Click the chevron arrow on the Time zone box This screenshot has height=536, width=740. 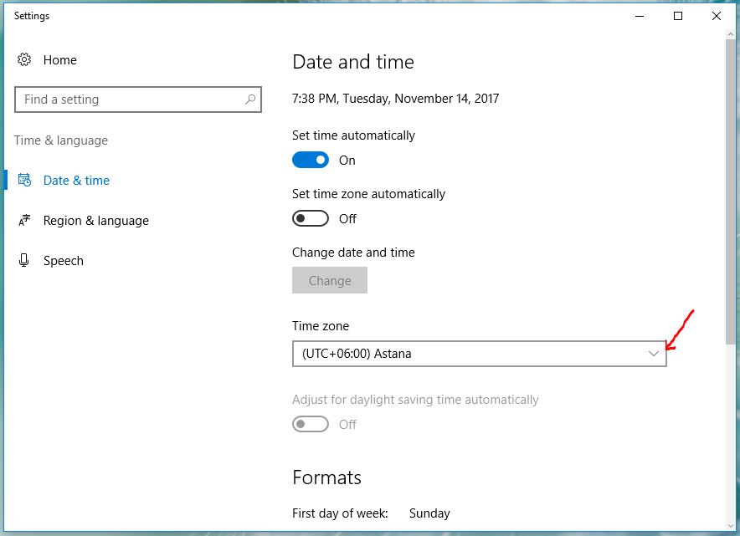[x=654, y=354]
